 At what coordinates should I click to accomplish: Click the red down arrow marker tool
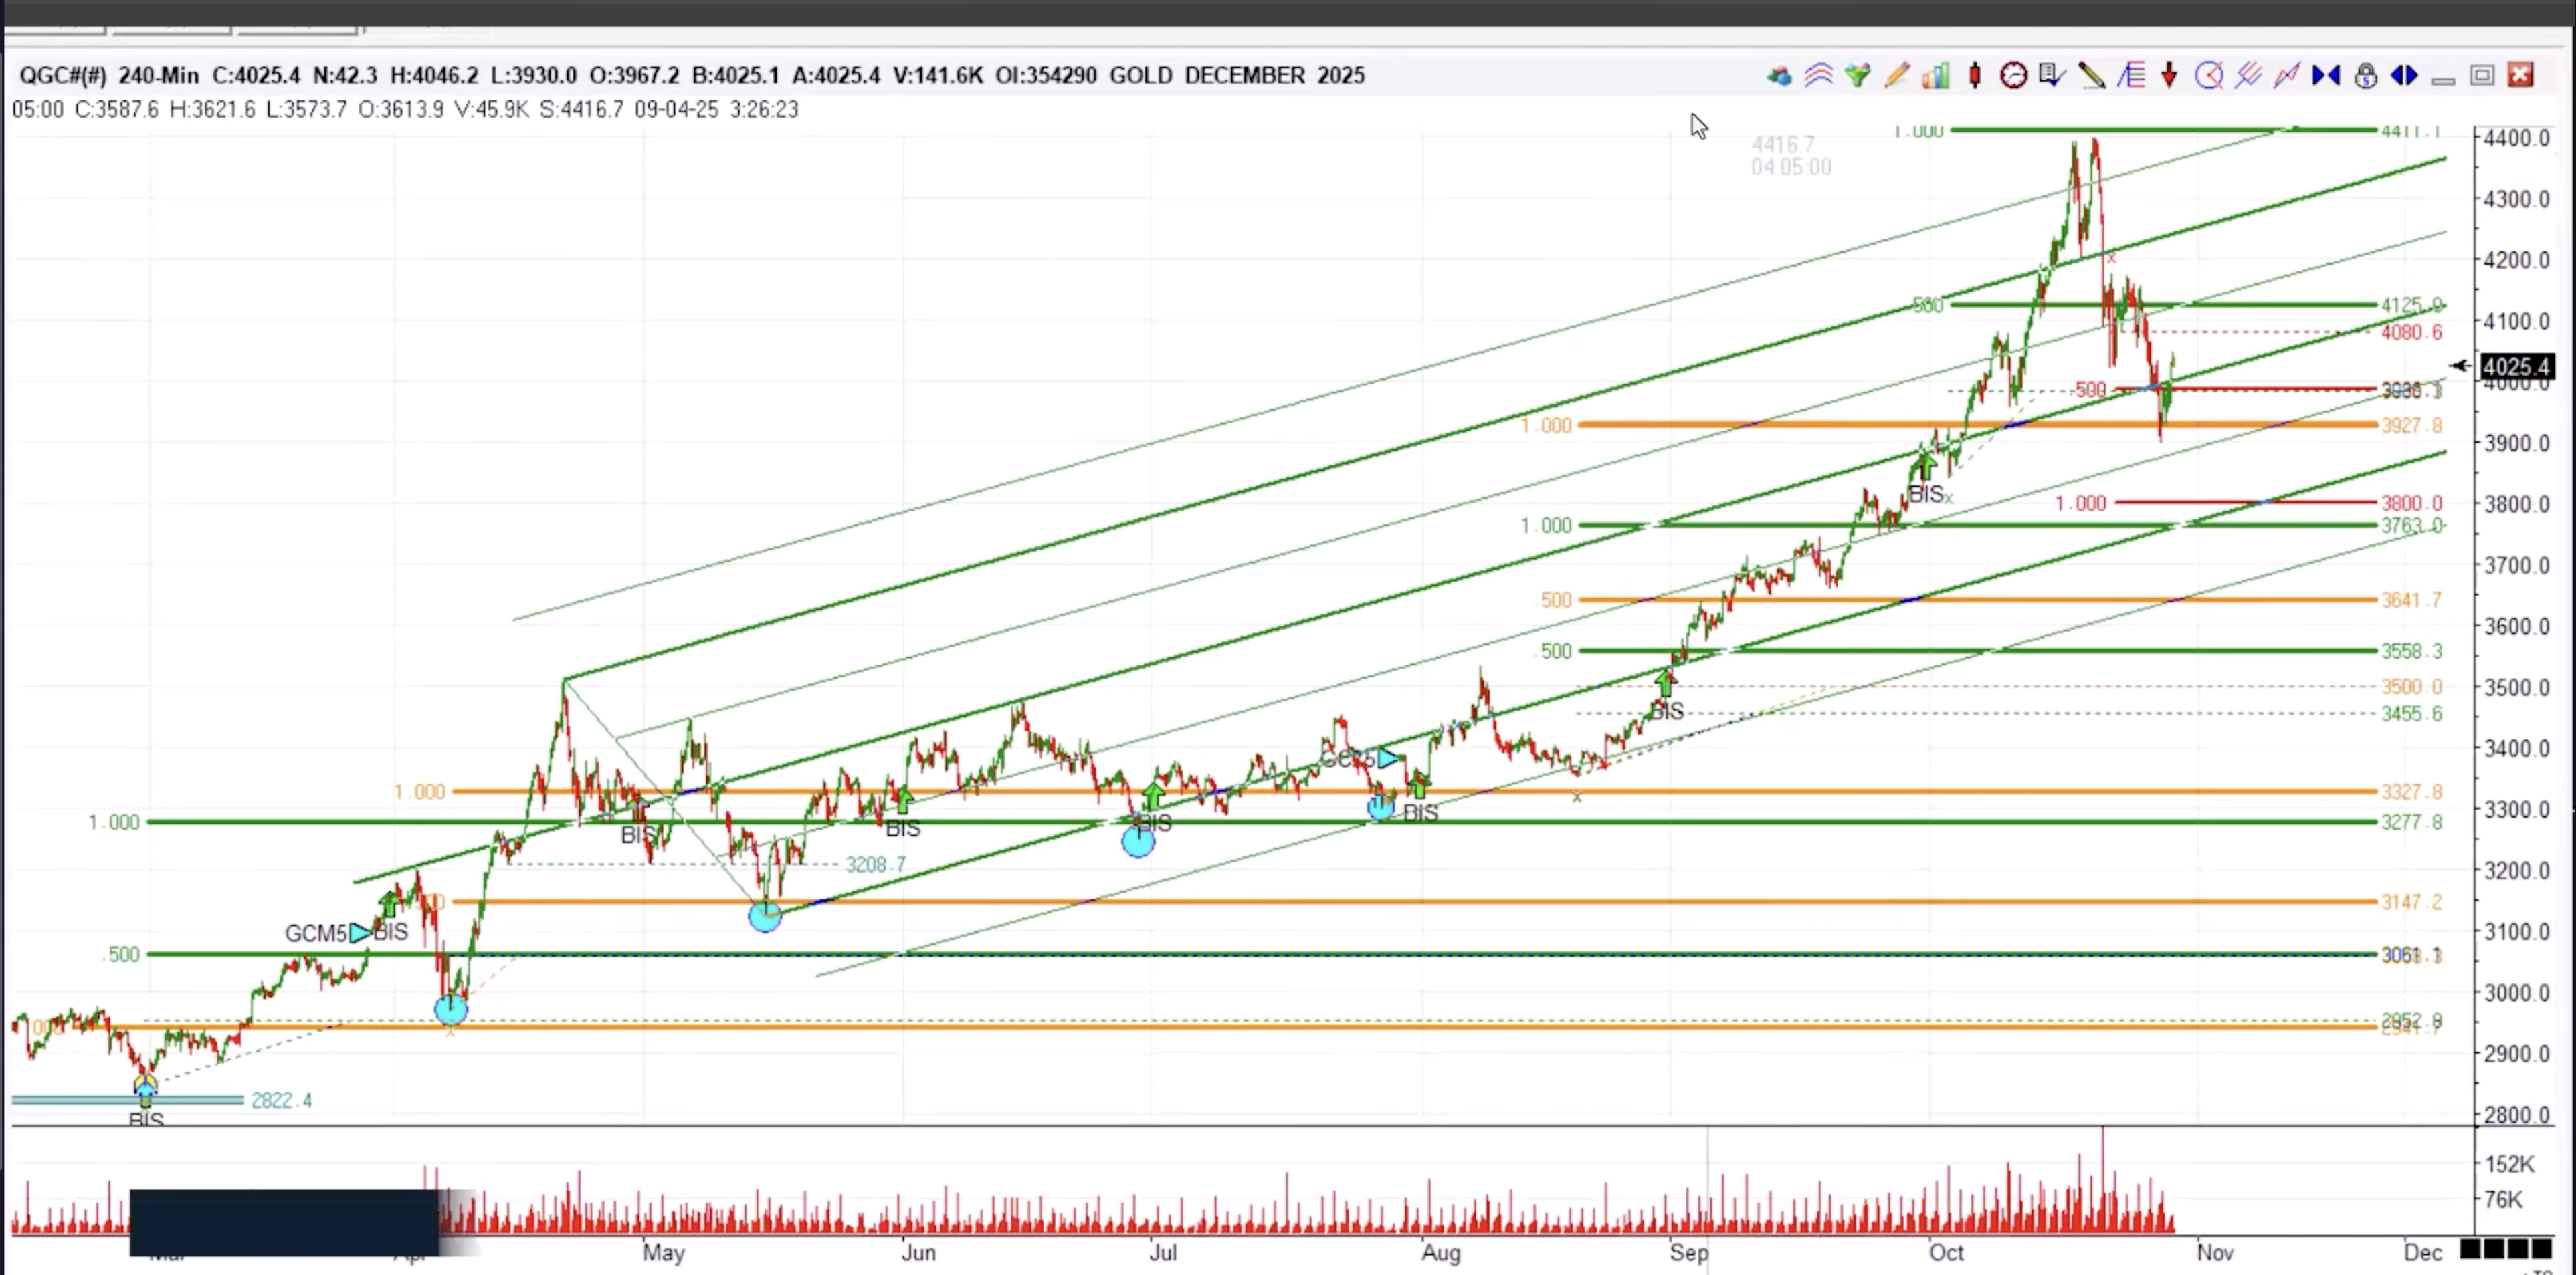(2169, 76)
